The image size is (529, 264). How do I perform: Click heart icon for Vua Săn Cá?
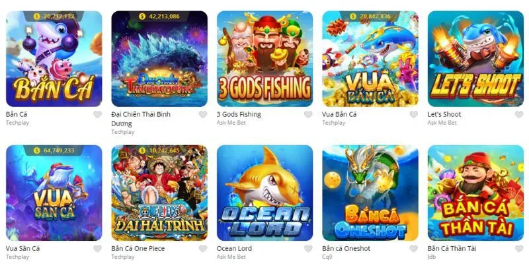pyautogui.click(x=97, y=249)
